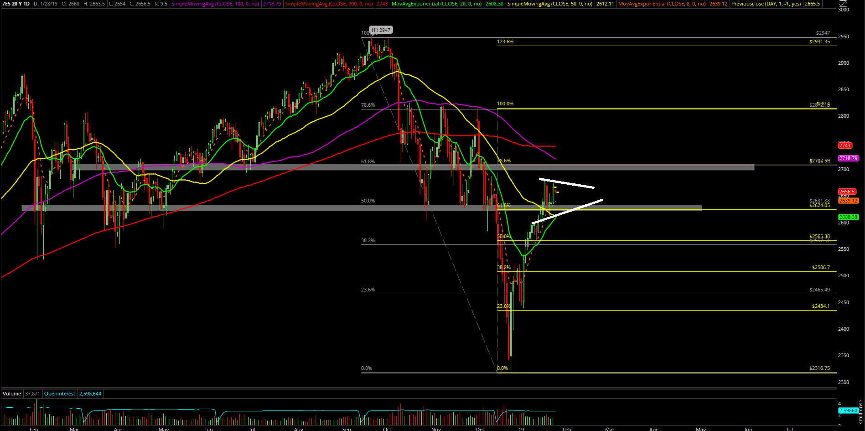Click the <millions> volume axis label

point(861,412)
